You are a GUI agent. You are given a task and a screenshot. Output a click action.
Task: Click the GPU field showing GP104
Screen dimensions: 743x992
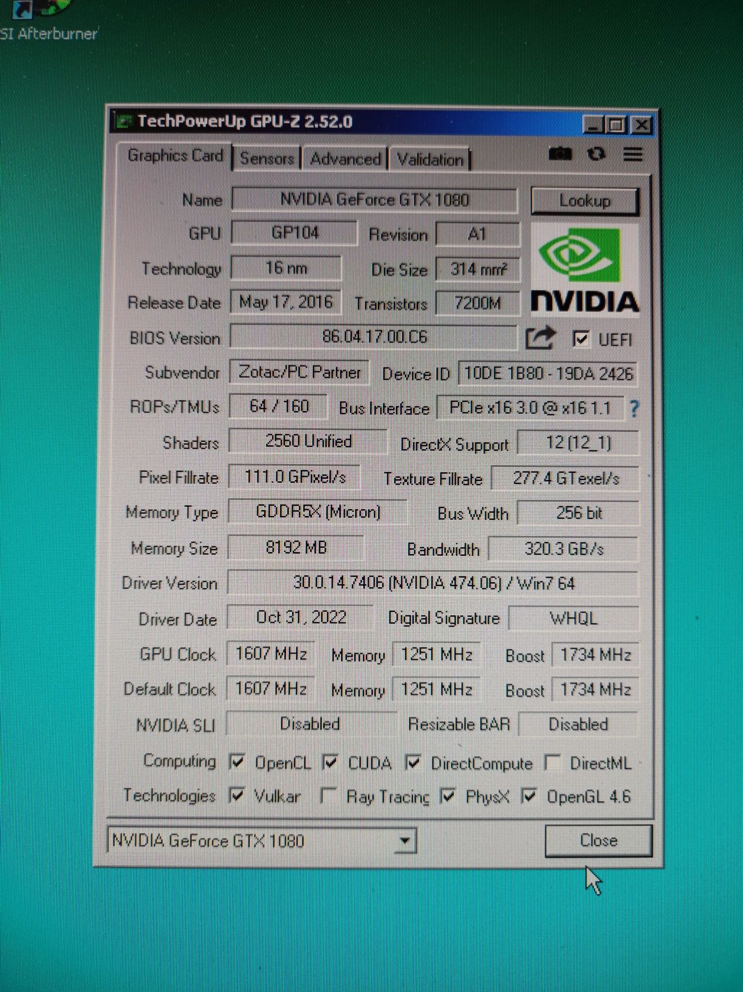(294, 233)
